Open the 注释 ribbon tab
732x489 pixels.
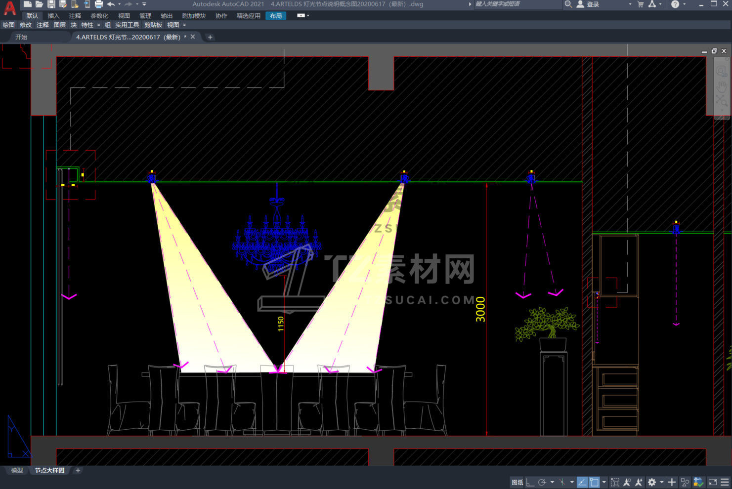point(75,16)
